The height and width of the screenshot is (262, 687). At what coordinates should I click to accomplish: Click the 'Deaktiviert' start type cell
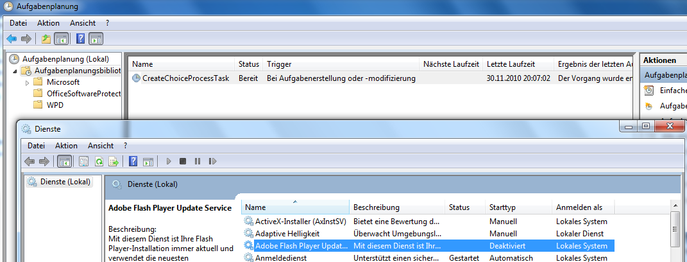(507, 246)
